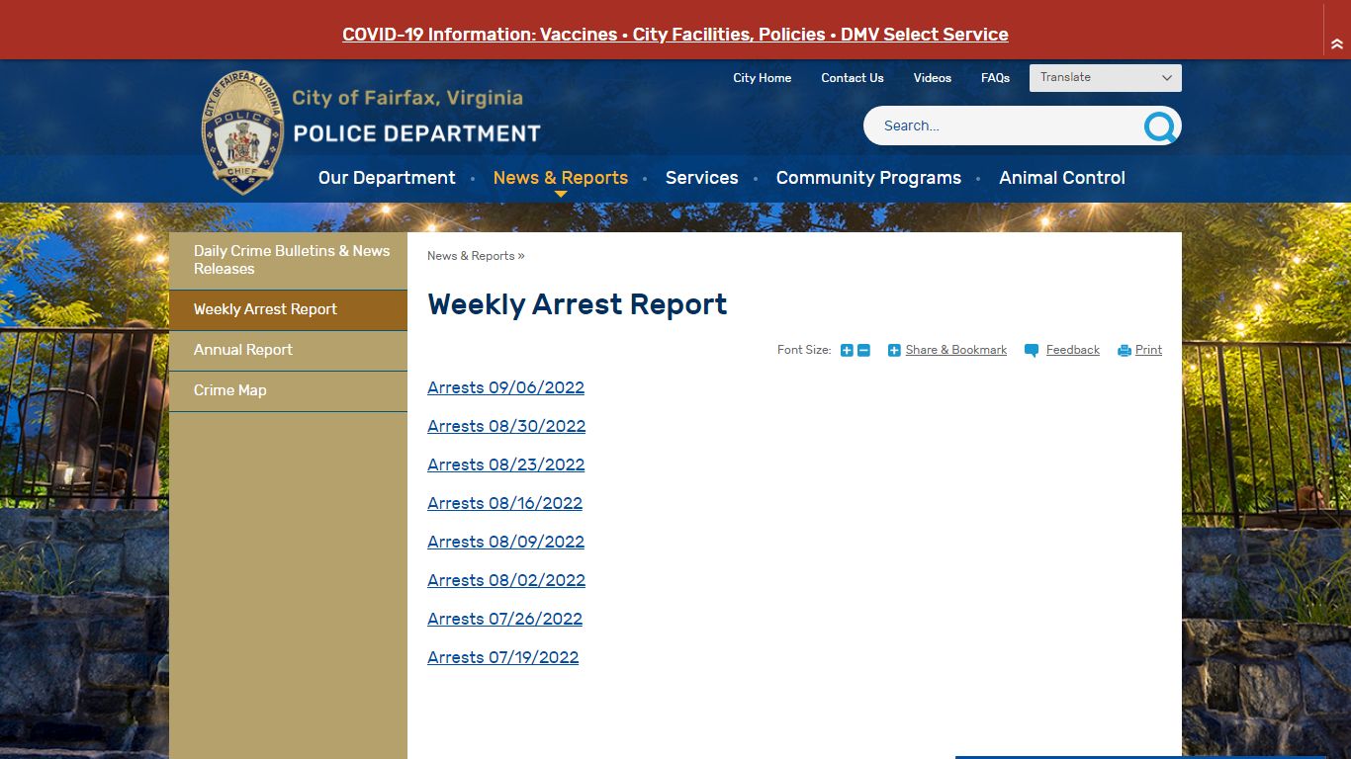The width and height of the screenshot is (1351, 759).
Task: Select Daily Crime Bulletins & News Releases
Action: 288,260
